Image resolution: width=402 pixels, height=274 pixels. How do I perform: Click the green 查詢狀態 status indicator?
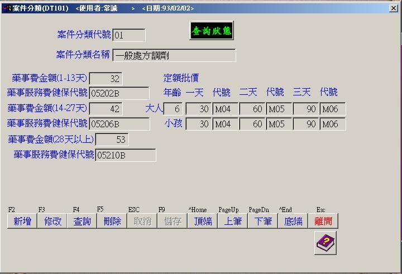[211, 31]
